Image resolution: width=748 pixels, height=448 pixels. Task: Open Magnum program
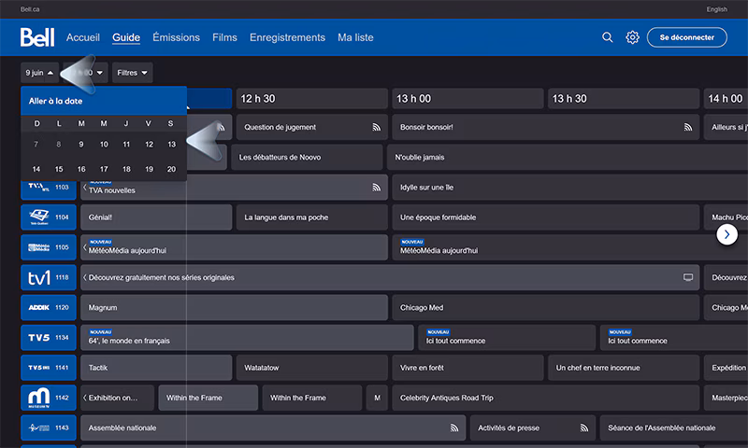(x=235, y=308)
